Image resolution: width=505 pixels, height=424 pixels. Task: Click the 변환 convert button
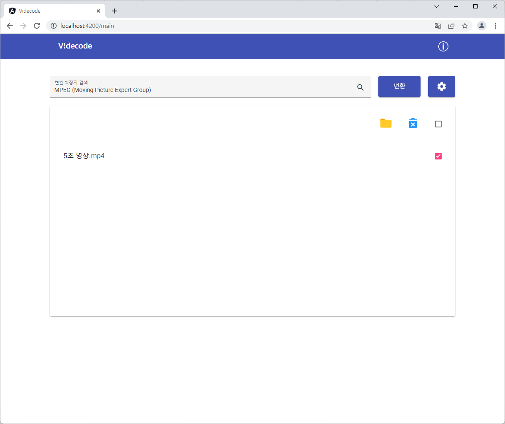click(399, 86)
